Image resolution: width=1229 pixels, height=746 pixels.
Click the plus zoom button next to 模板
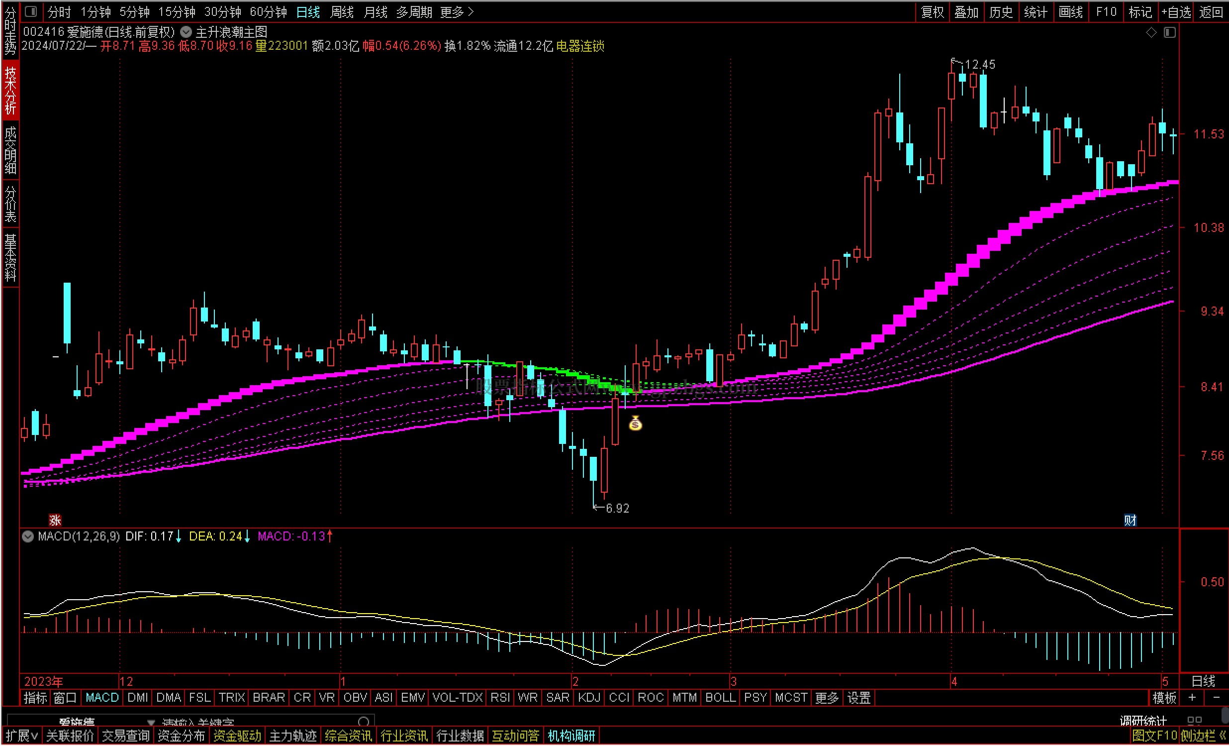[x=1192, y=697]
